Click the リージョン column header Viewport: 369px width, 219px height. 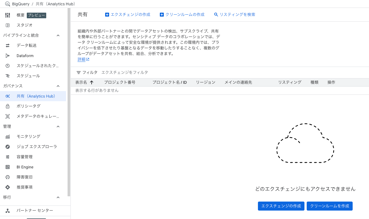point(206,82)
